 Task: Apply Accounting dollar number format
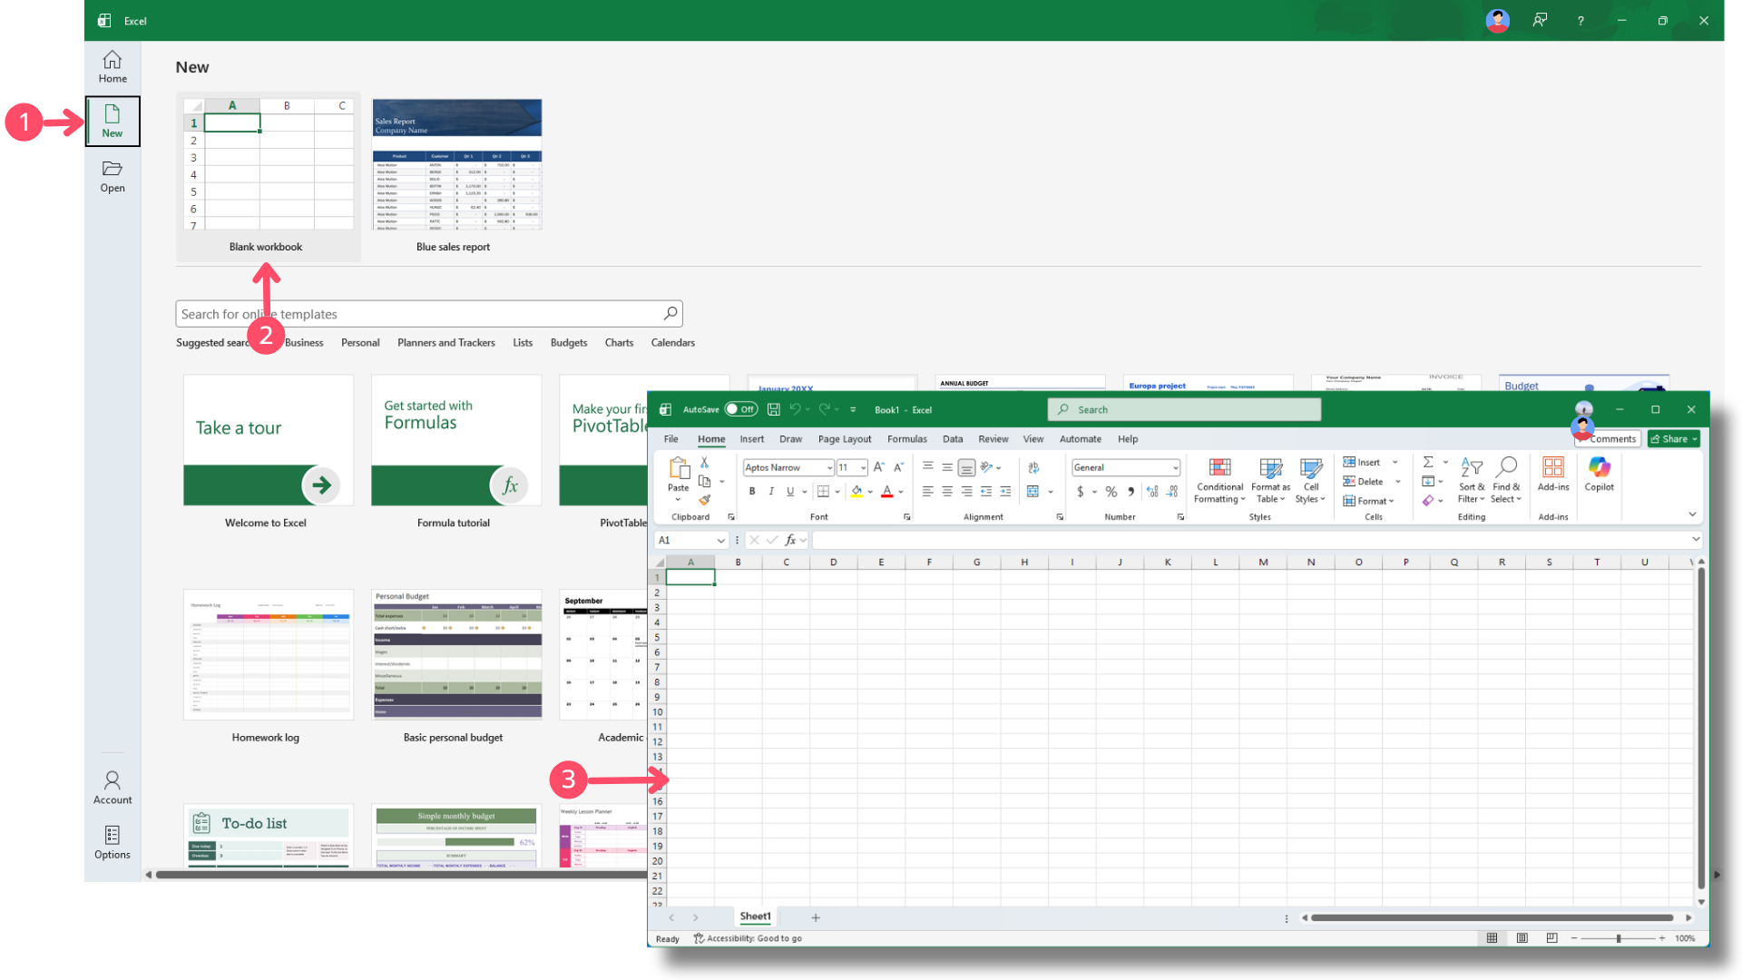1081,491
